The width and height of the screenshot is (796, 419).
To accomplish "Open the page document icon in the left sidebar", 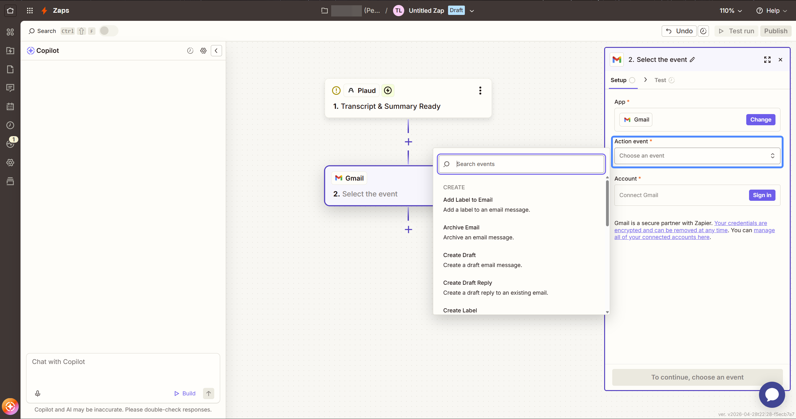I will point(10,69).
